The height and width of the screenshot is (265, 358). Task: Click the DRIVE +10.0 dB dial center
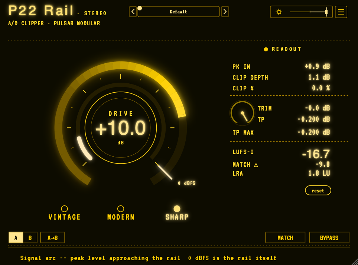[x=121, y=128]
